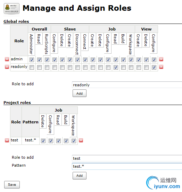Check readonly Job Build checkbox
Image resolution: width=182 pixels, height=192 pixels.
123,67
